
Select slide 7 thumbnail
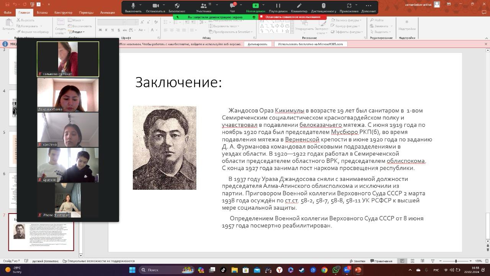41,232
